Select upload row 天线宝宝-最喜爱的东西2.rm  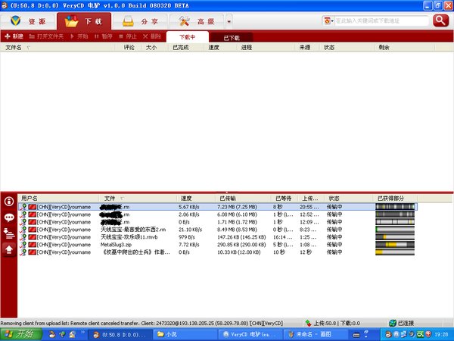(x=218, y=230)
